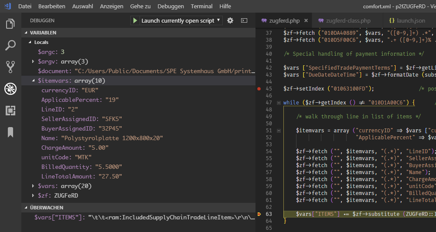Image resolution: width=436 pixels, height=232 pixels.
Task: Toggle the breakpoint on line 45
Action: (259, 89)
